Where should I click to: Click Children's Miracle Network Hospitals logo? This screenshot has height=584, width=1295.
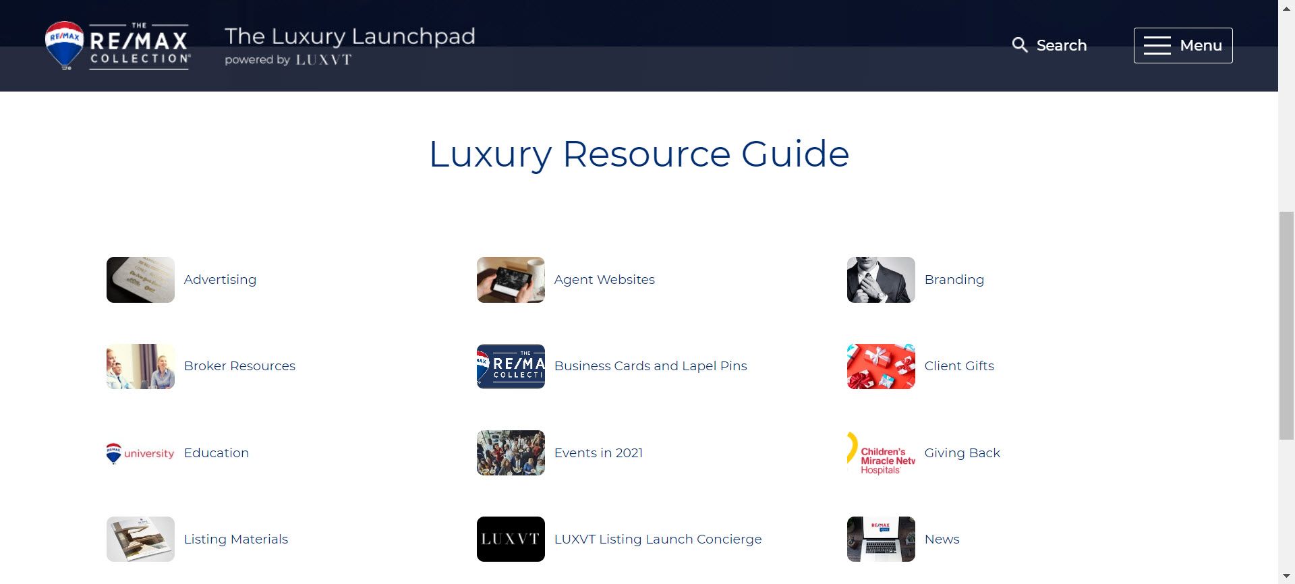coord(881,453)
